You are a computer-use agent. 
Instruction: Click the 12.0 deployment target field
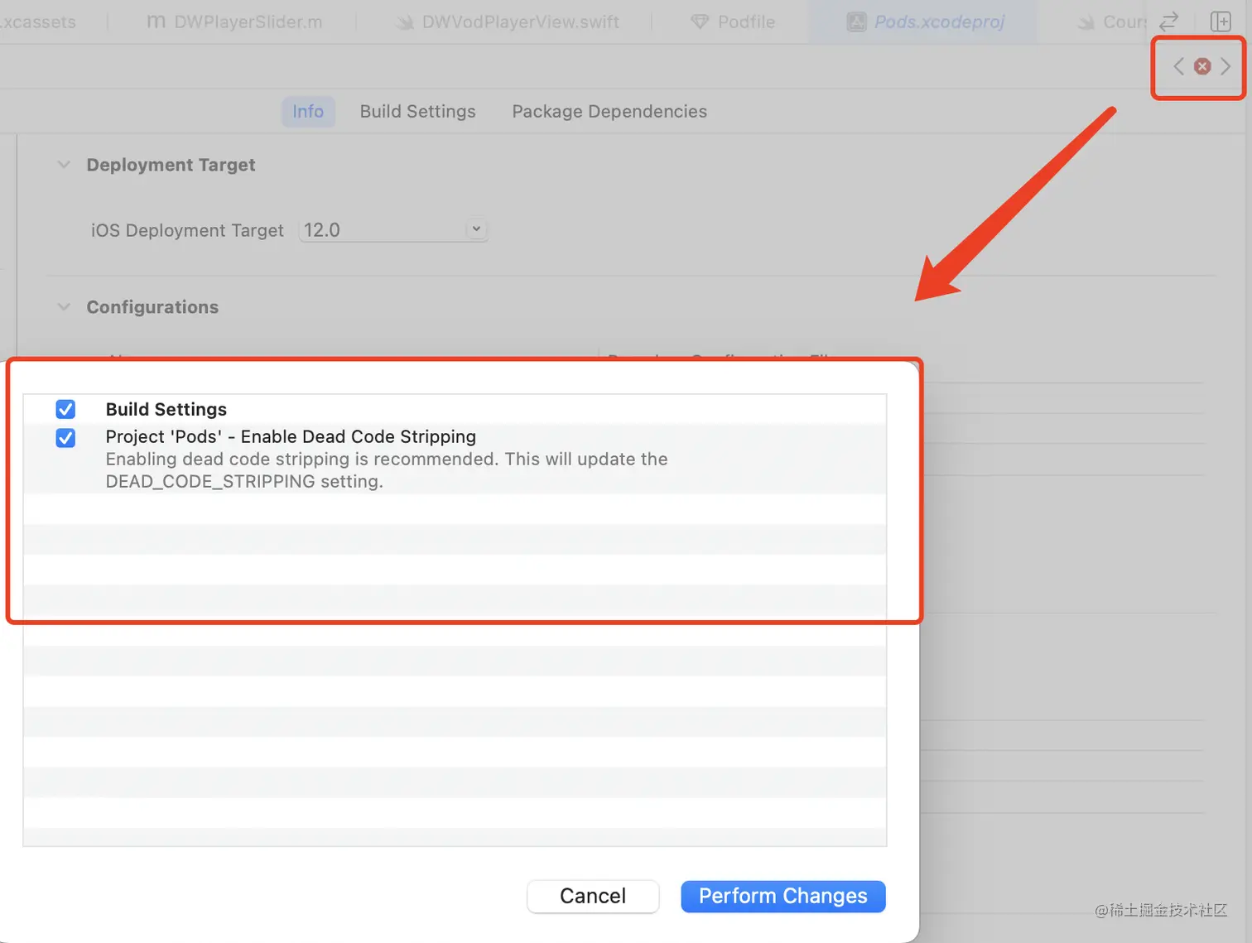click(x=392, y=230)
